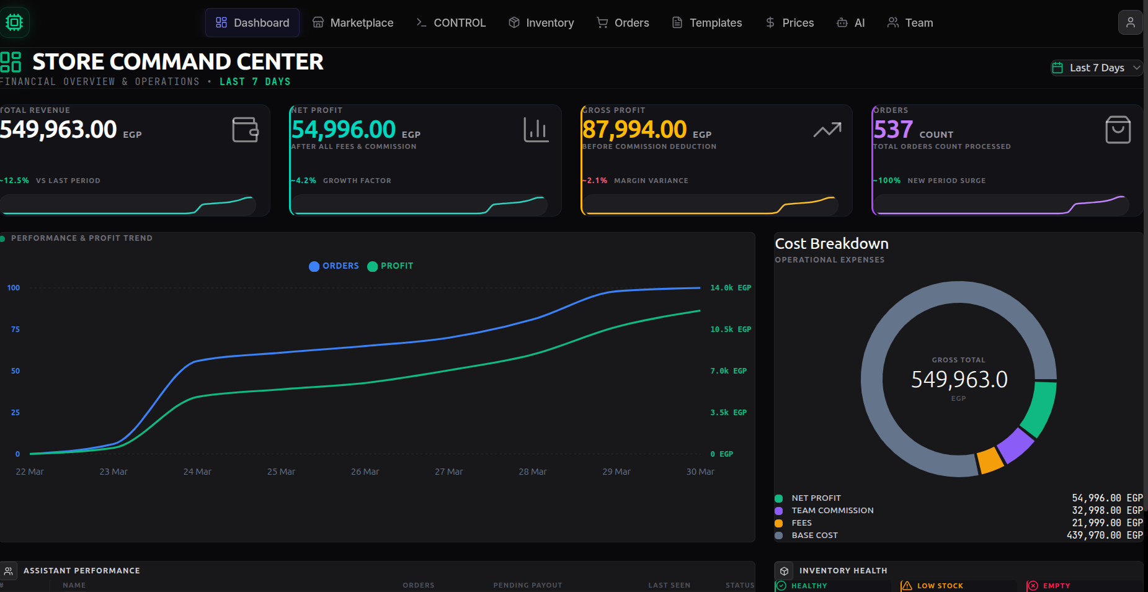Click the trending arrow icon in Gross Profit card
This screenshot has height=592, width=1148.
point(827,130)
